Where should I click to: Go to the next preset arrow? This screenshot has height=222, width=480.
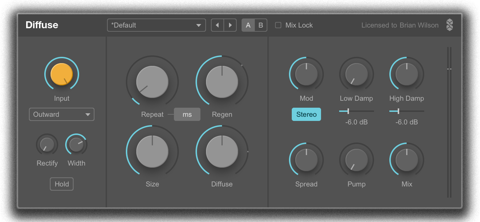pyautogui.click(x=230, y=25)
